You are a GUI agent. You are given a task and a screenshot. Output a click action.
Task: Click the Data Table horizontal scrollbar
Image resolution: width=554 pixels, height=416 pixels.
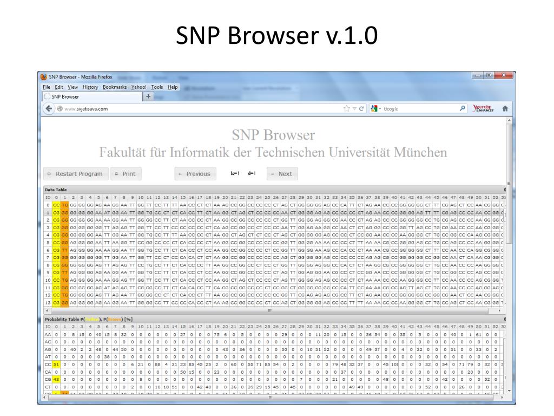click(269, 310)
